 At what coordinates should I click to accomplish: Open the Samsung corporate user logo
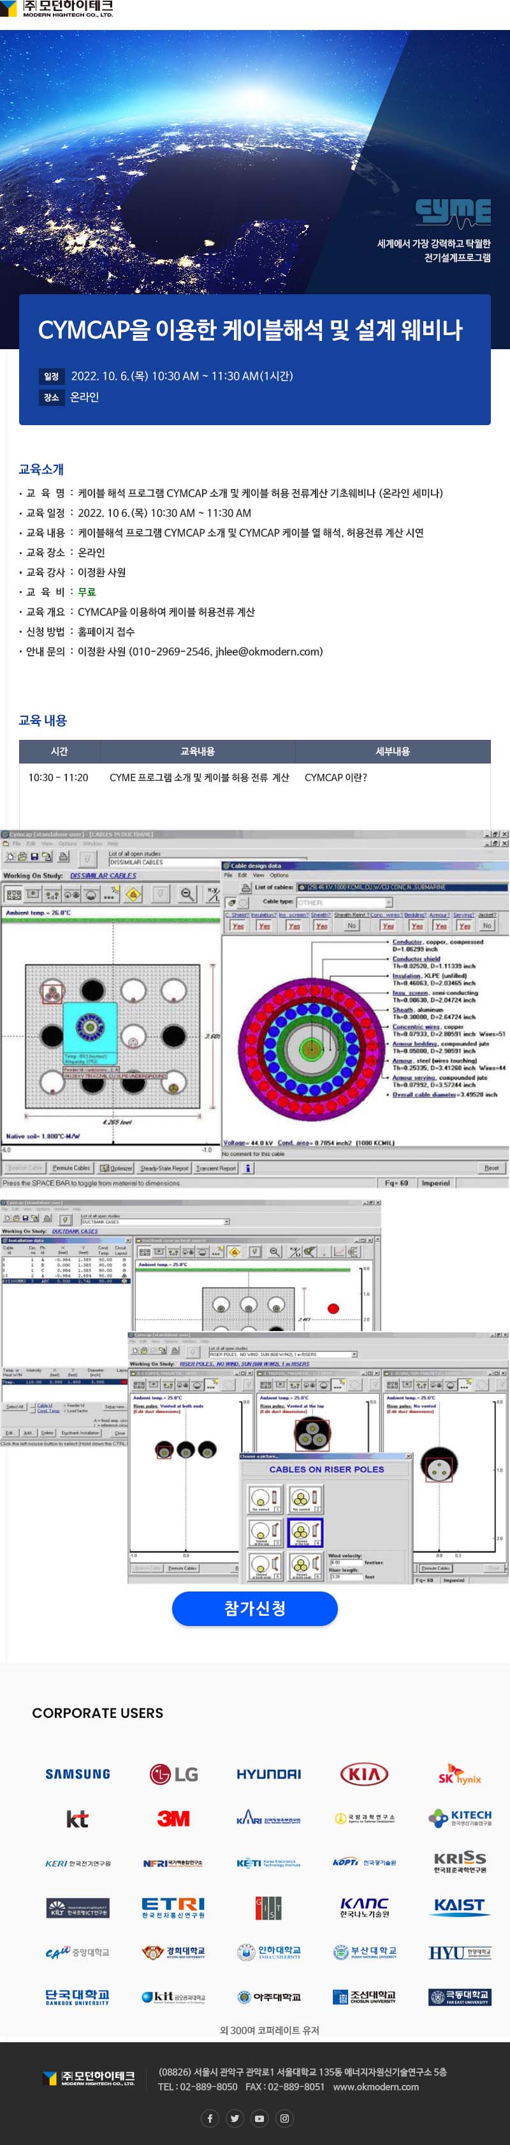click(77, 1775)
